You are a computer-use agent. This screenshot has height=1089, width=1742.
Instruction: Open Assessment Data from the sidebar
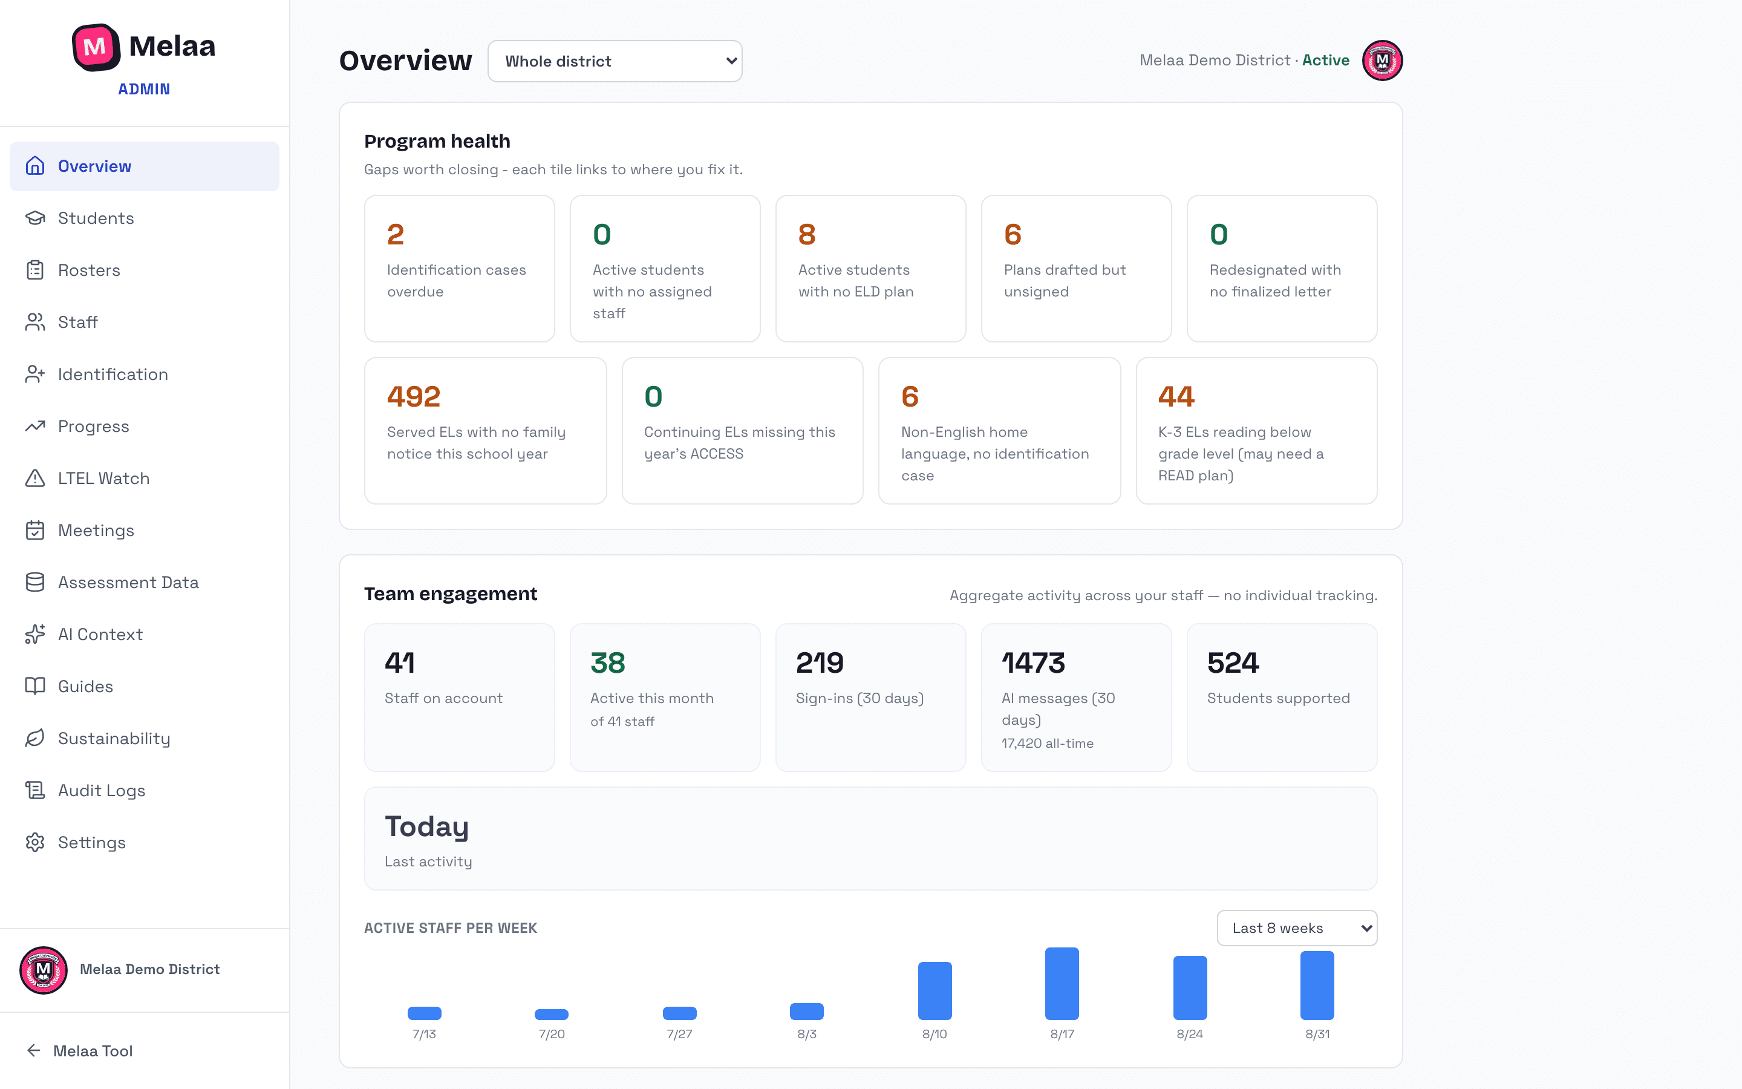145,582
